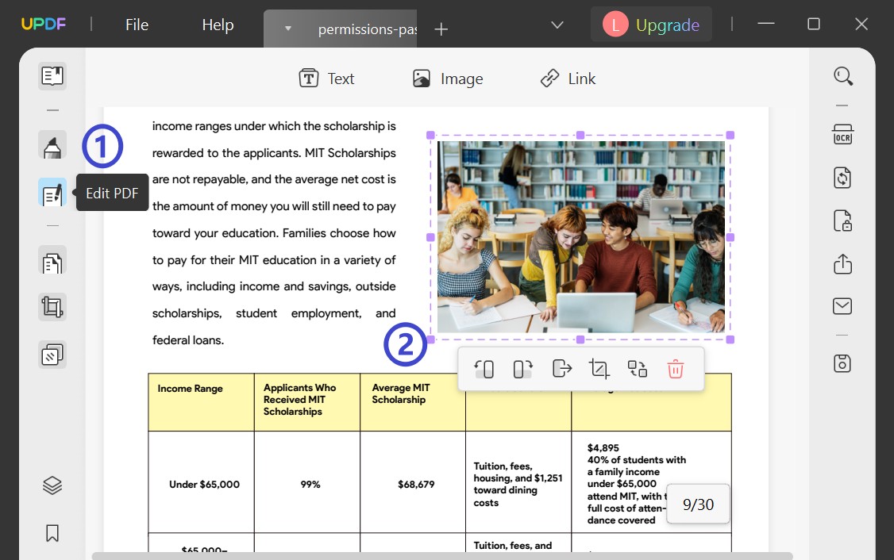Screen dimensions: 894x560
Task: Switch to Image editing mode
Action: tap(447, 78)
